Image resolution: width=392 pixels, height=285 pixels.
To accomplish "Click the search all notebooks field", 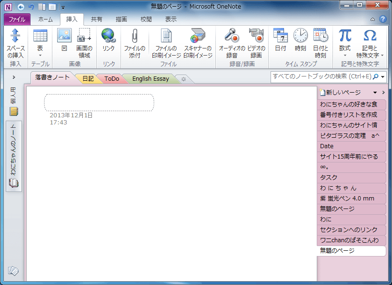I will (322, 76).
